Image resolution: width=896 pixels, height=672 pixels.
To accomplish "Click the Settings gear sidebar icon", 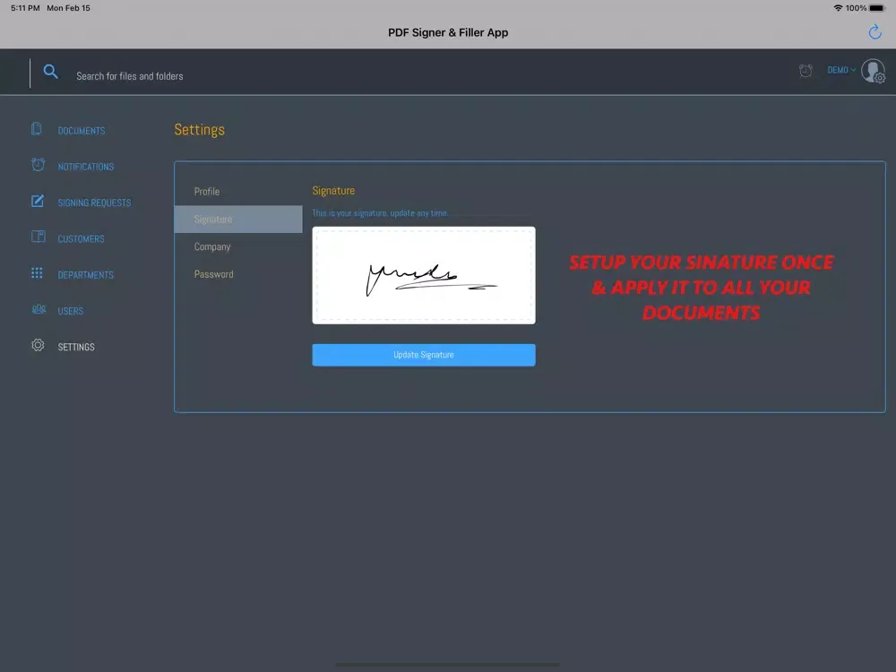I will pos(38,345).
